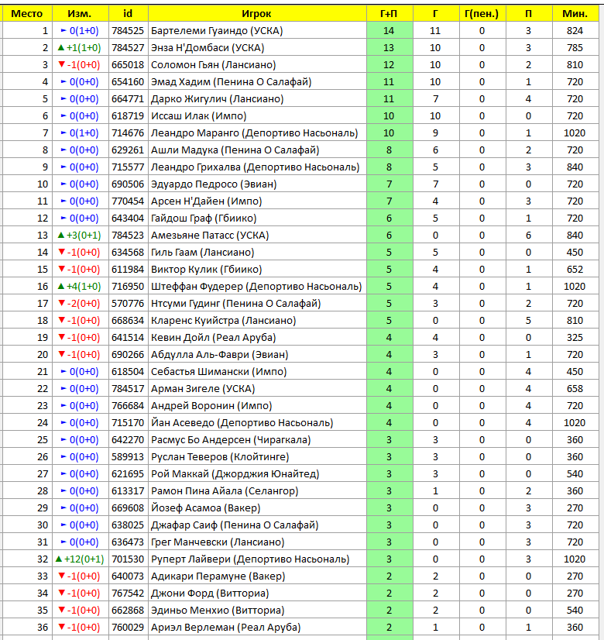The image size is (604, 640).
Task: Click change value '-2(0+0)'
Action: (84, 304)
